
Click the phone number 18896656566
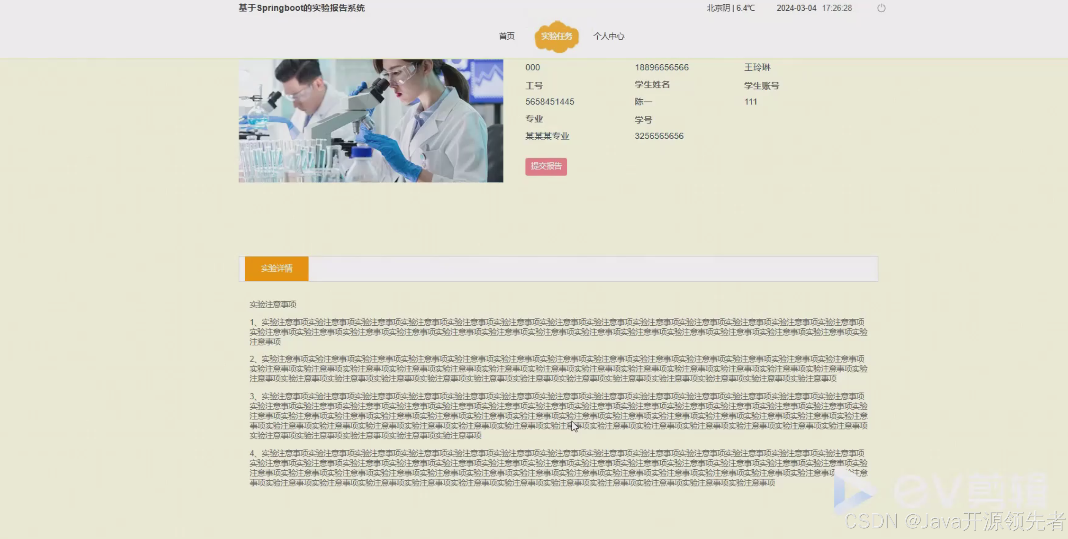click(661, 67)
